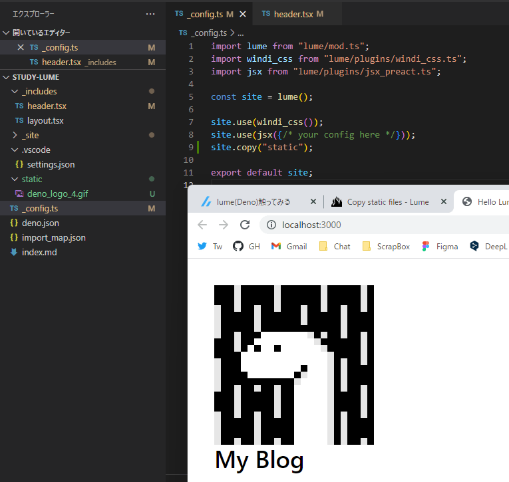Reload the localhost page
The image size is (509, 482).
click(245, 225)
